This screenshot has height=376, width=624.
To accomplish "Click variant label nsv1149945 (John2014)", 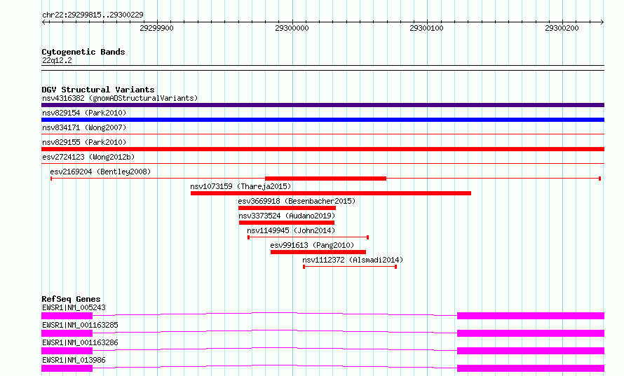I will pyautogui.click(x=291, y=230).
